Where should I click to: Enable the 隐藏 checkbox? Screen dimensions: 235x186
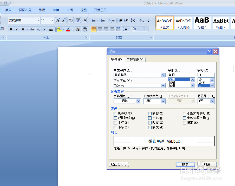(x=184, y=123)
